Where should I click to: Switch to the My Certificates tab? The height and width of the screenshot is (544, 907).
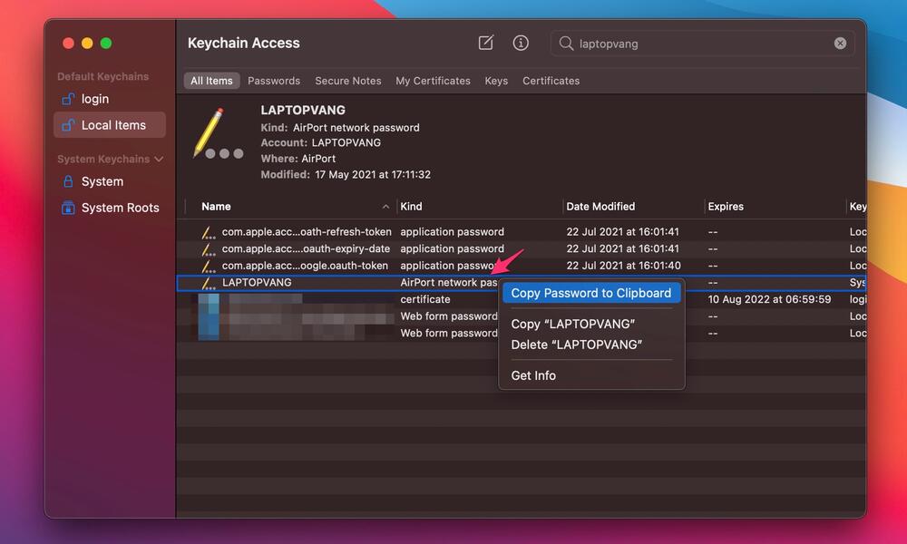coord(433,81)
